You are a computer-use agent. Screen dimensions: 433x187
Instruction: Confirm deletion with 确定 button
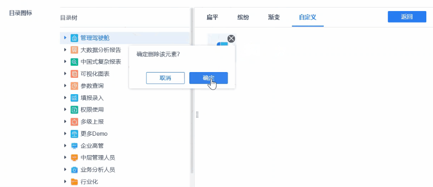(x=209, y=78)
